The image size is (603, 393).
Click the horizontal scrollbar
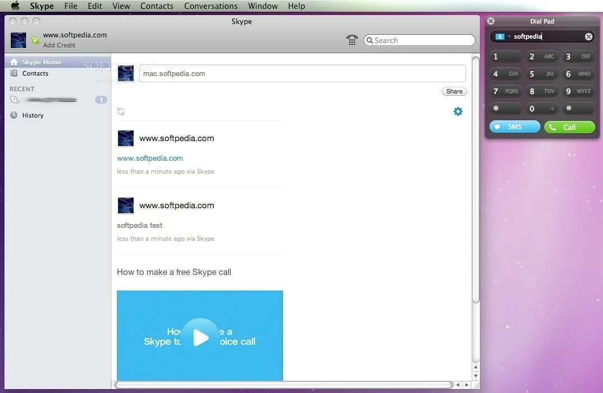284,385
